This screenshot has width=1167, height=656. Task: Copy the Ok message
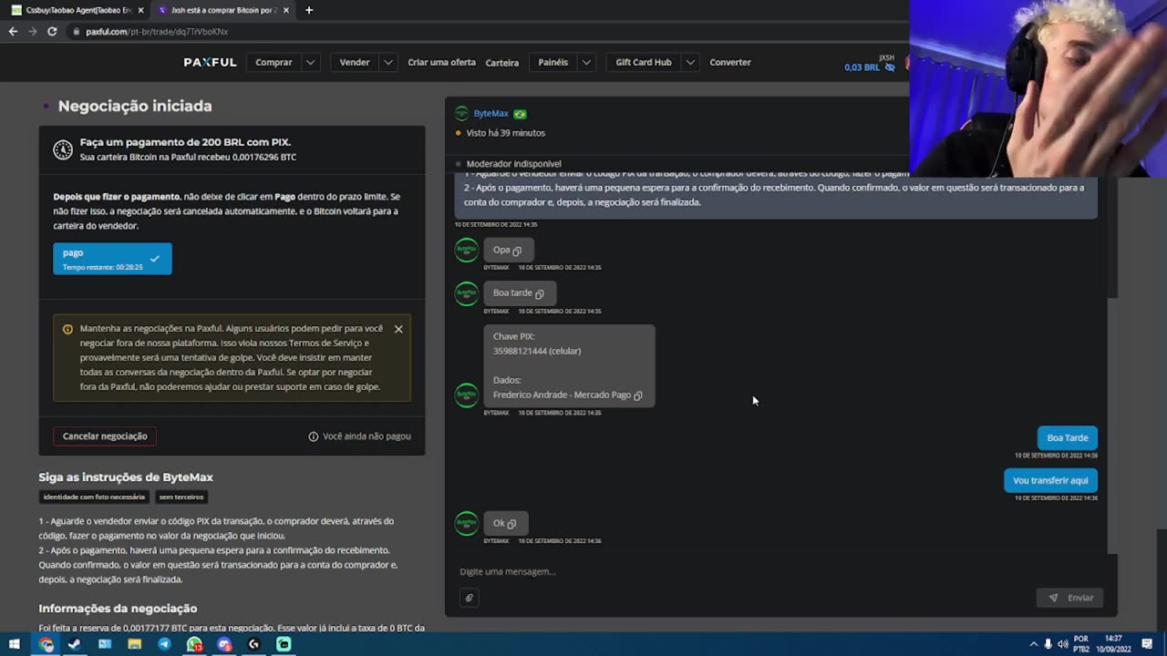511,524
